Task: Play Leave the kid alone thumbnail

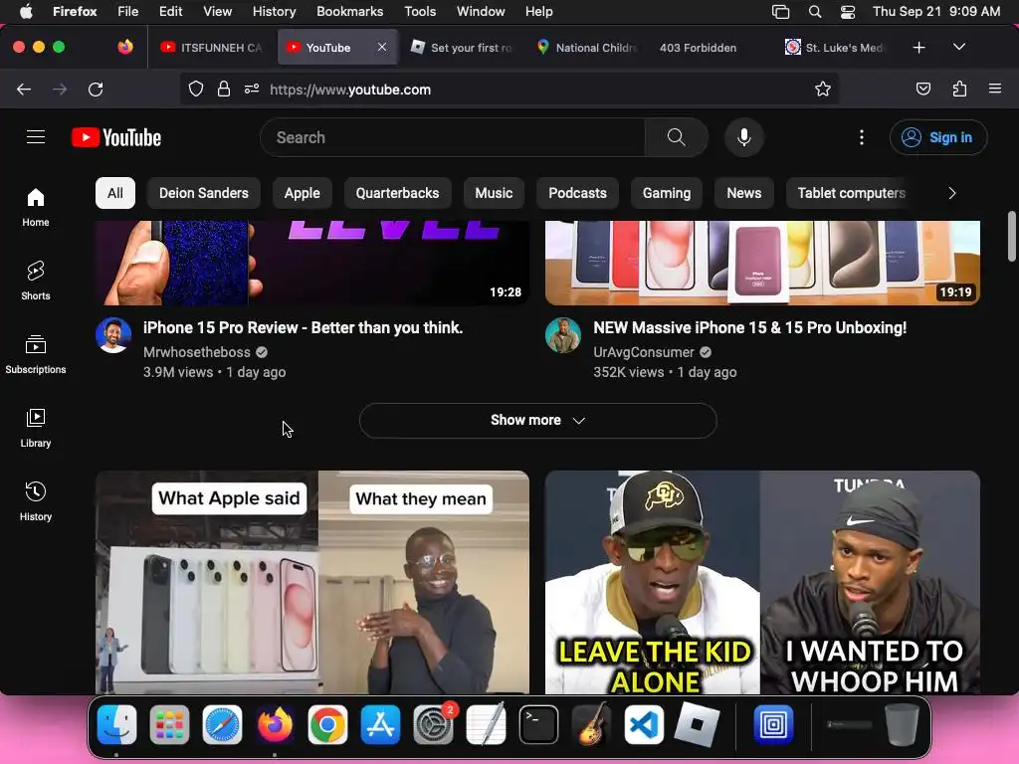Action: (x=762, y=582)
